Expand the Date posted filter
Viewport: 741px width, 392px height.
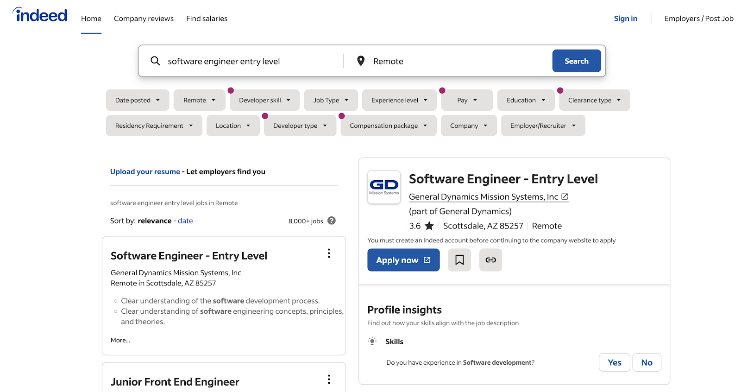138,100
